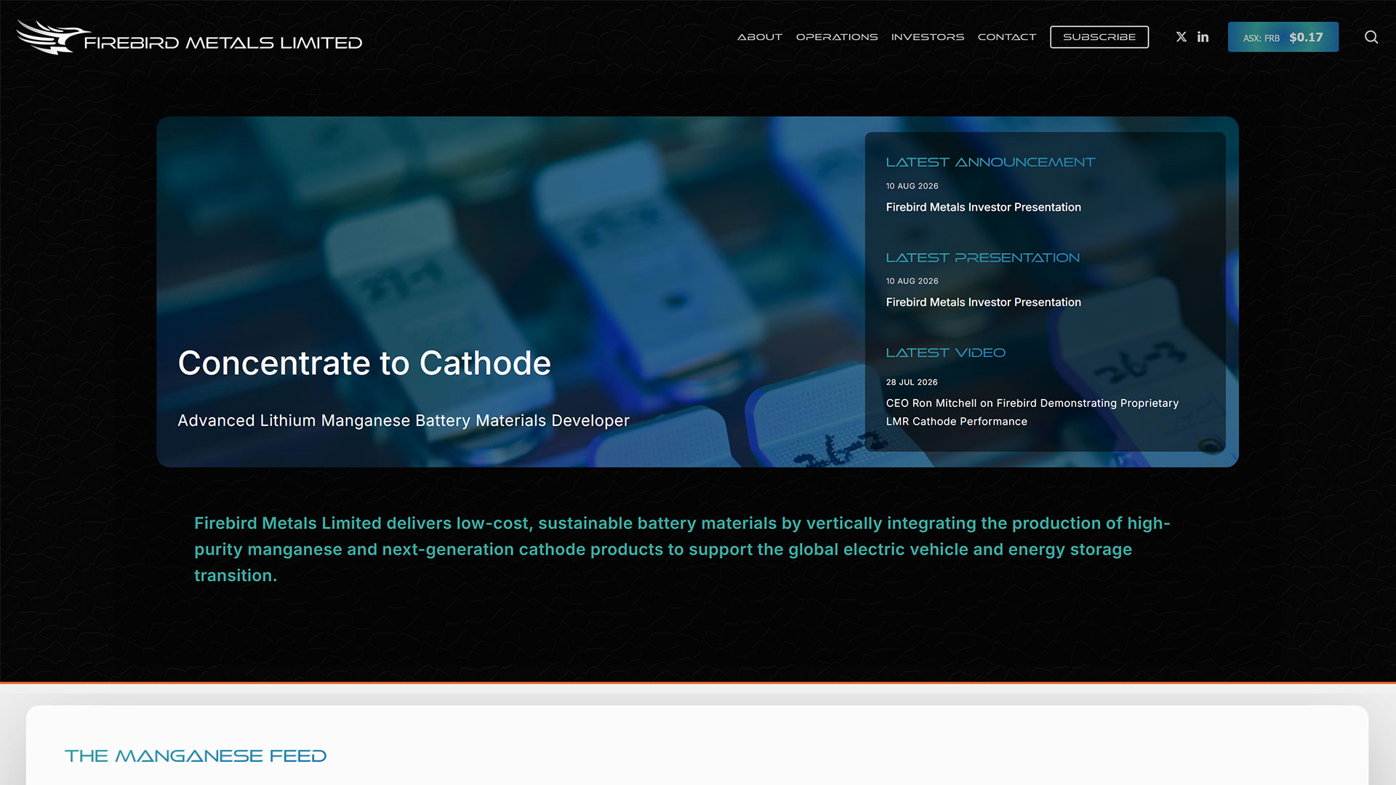This screenshot has height=785, width=1396.
Task: Open the Investors menu
Action: tap(928, 37)
